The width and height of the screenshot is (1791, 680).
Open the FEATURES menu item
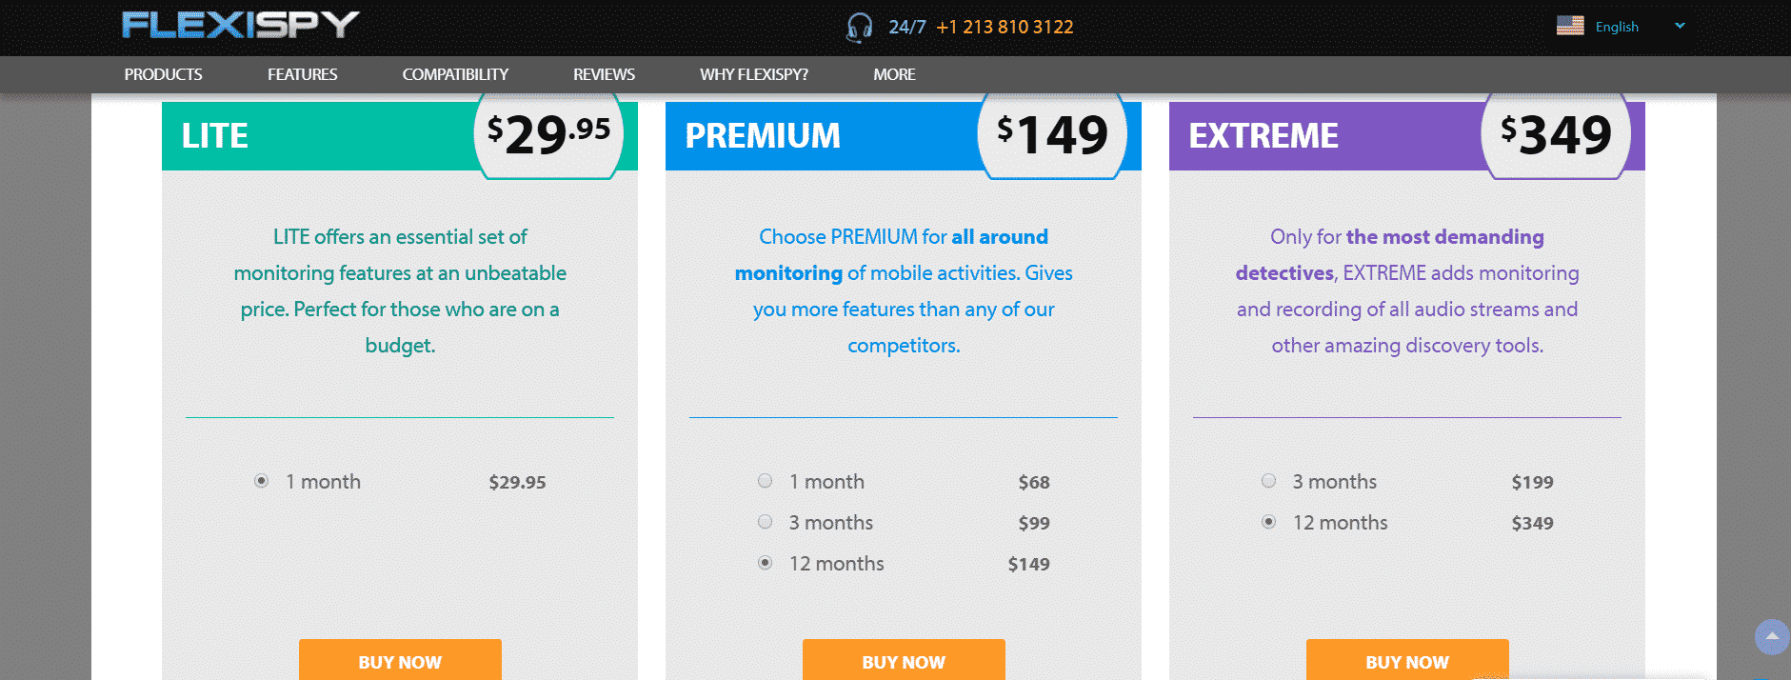coord(302,74)
